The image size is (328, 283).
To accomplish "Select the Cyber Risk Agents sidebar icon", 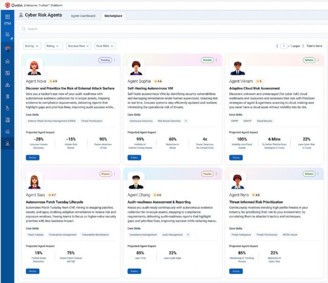I will 8,144.
